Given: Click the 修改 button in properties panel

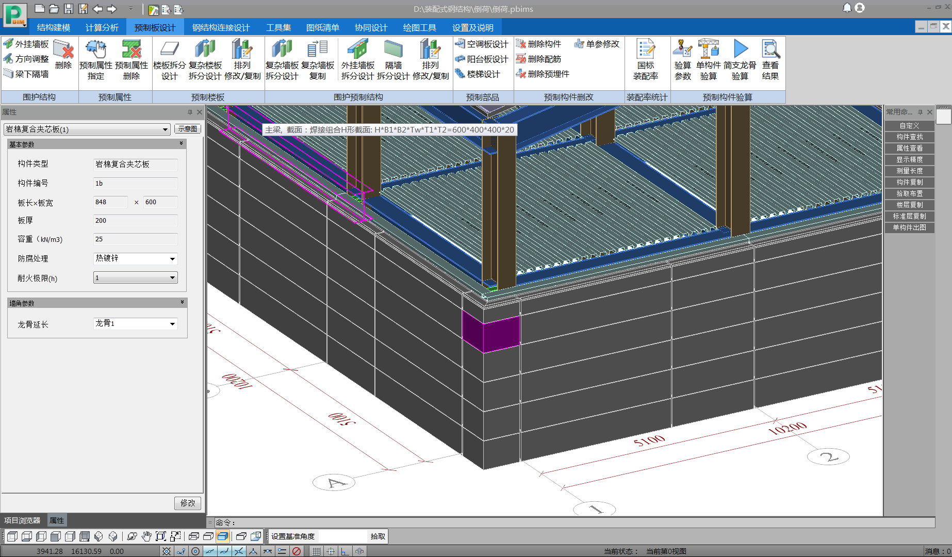Looking at the screenshot, I should (x=188, y=503).
